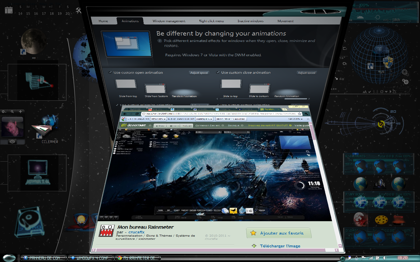Switch to the EVE ONL browser tab

click(158, 109)
